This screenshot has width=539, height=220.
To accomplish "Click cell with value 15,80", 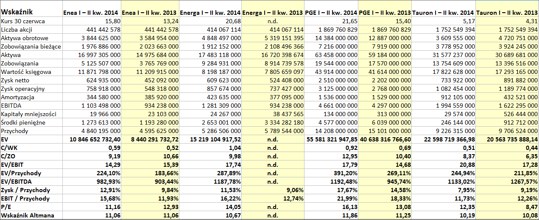I will pyautogui.click(x=92, y=21).
